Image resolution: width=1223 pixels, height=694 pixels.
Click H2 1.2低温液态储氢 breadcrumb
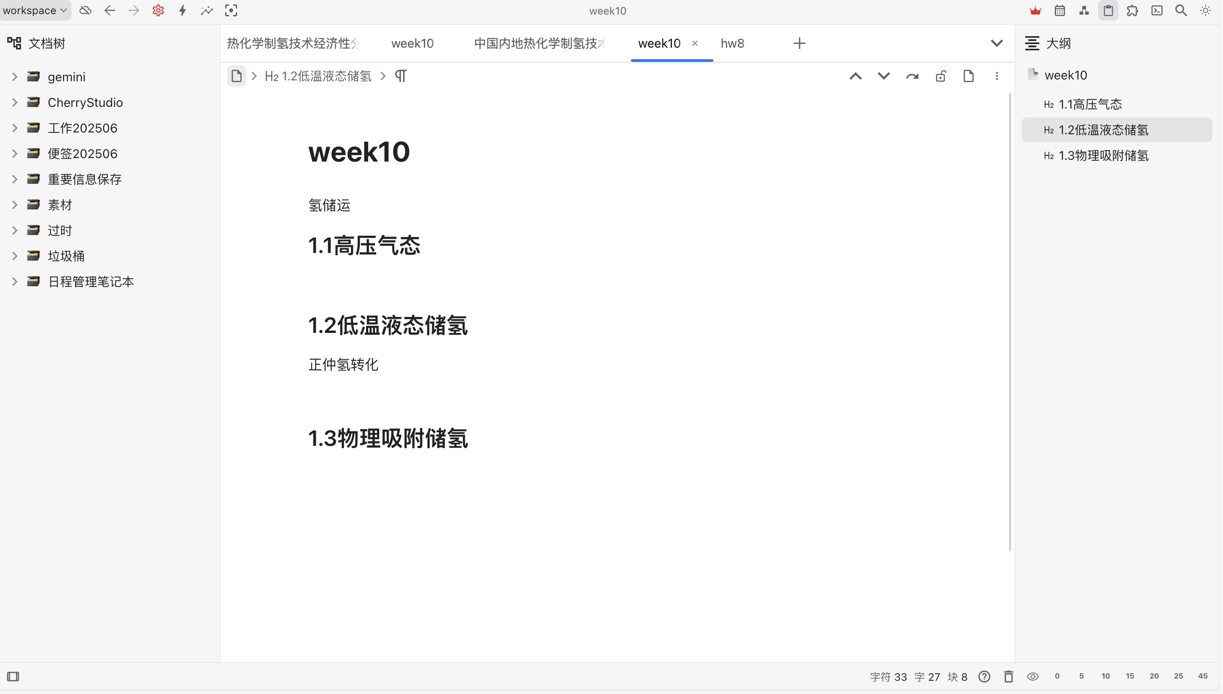tap(318, 76)
